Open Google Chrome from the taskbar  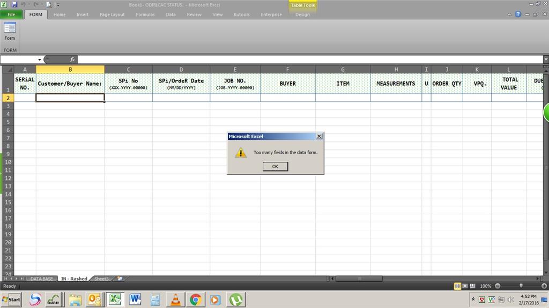point(195,299)
